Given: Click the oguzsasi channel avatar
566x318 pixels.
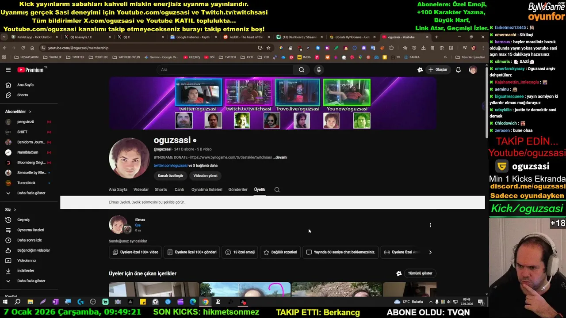Looking at the screenshot, I should coord(129,158).
